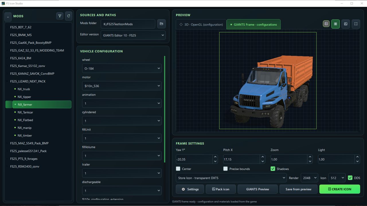Enable the Center checkbox
This screenshot has height=206, width=367.
tap(178, 169)
